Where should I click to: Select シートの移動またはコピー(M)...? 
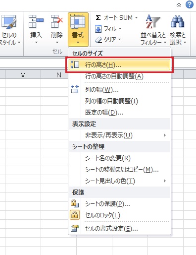coord(119,170)
